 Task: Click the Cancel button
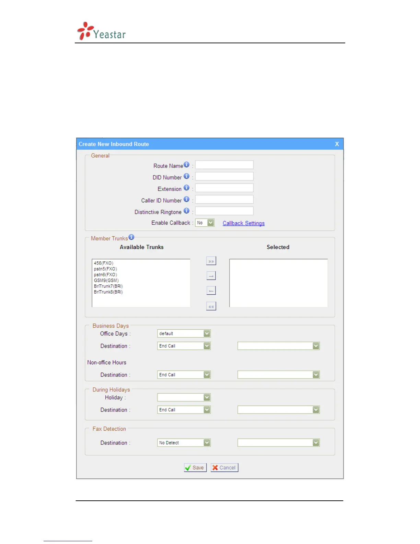(x=224, y=468)
